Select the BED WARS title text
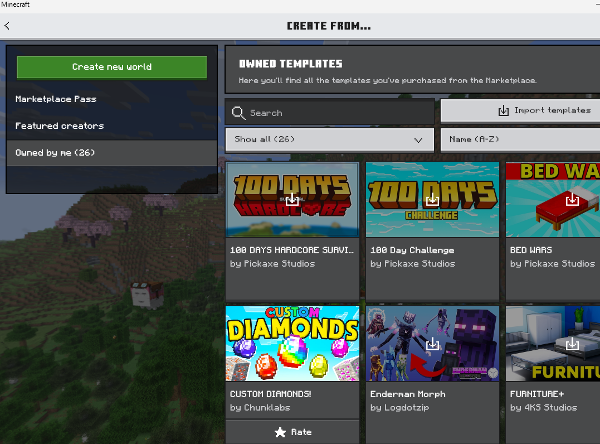 click(531, 250)
